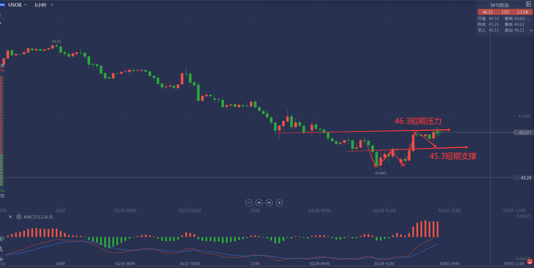Image resolution: width=534 pixels, height=268 pixels.
Task: Click the 02/26 08:00 main time axis label
Action: click(125, 211)
